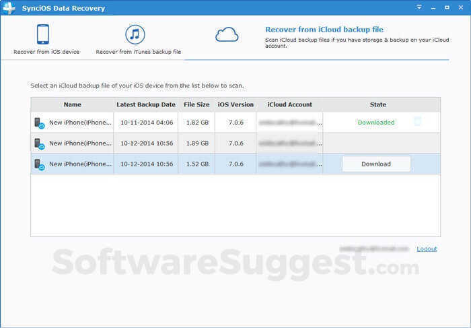Open the Recover from iOS device tab
Viewport: 471px width, 328px height.
click(46, 39)
